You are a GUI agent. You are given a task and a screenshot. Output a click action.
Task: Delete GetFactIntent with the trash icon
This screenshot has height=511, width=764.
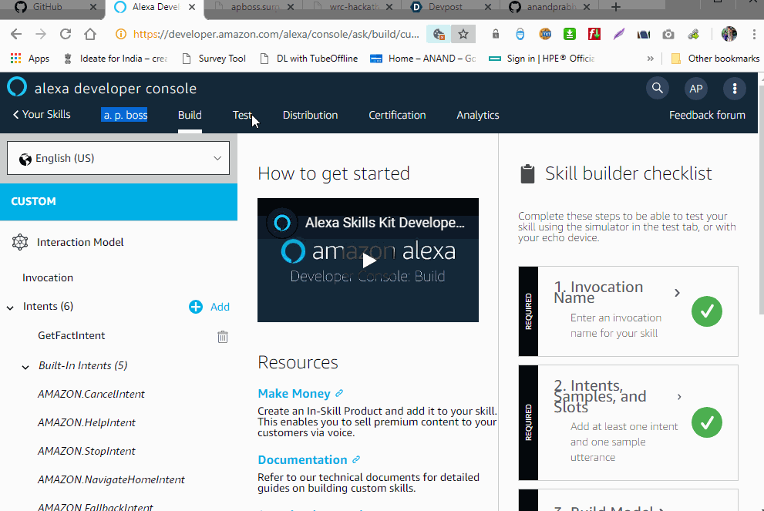point(222,337)
